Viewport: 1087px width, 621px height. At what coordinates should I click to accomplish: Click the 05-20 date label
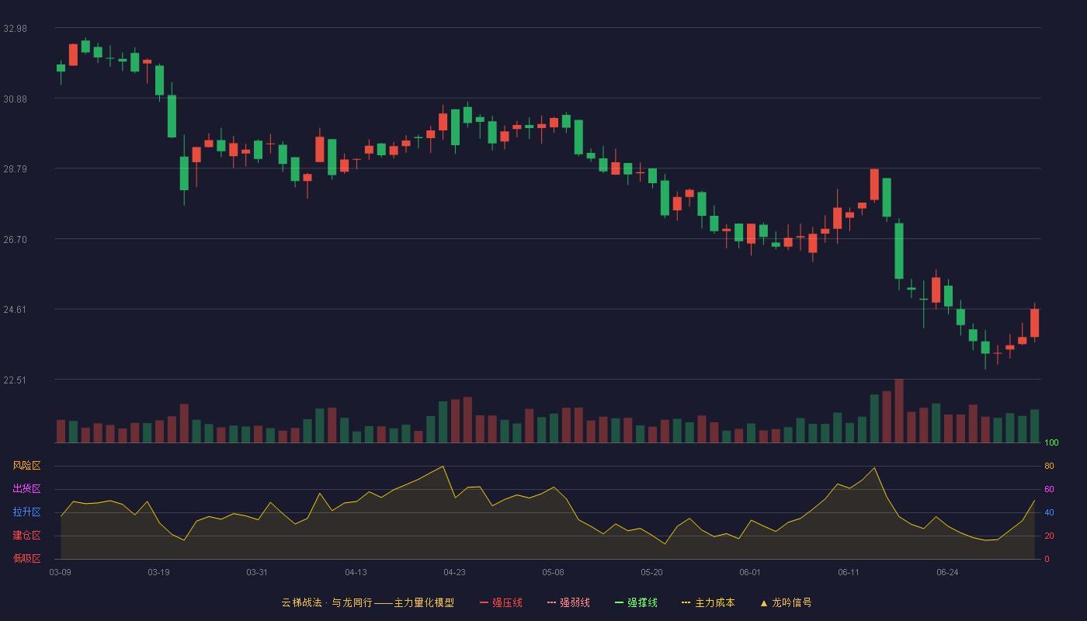coord(652,572)
